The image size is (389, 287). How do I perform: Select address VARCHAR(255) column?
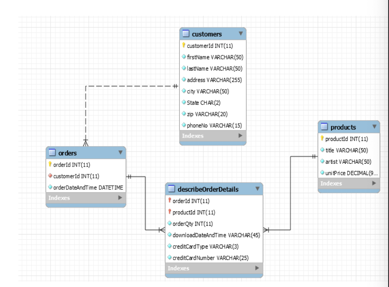point(213,80)
